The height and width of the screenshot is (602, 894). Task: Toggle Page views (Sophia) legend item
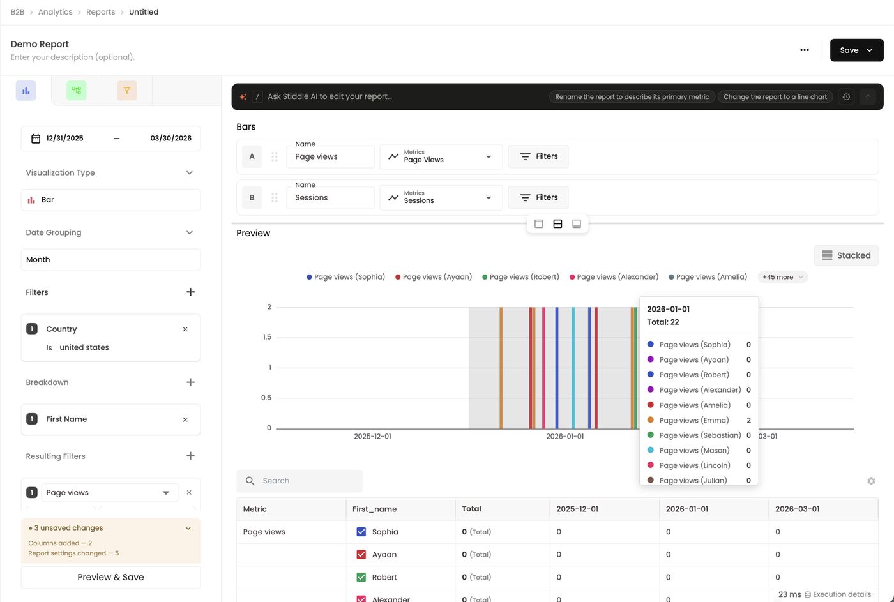pyautogui.click(x=345, y=277)
